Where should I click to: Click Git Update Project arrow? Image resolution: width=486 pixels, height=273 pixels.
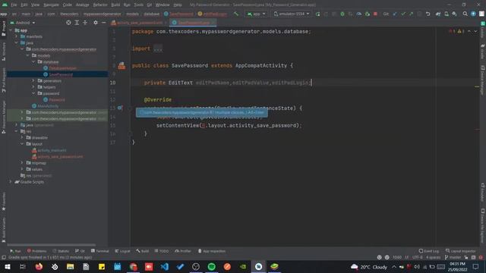[395, 14]
